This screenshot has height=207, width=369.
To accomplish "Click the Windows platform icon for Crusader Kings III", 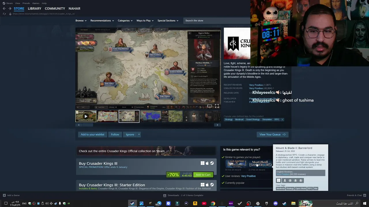I will coord(202,163).
